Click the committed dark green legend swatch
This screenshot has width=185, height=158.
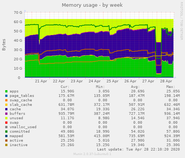pos(6,132)
